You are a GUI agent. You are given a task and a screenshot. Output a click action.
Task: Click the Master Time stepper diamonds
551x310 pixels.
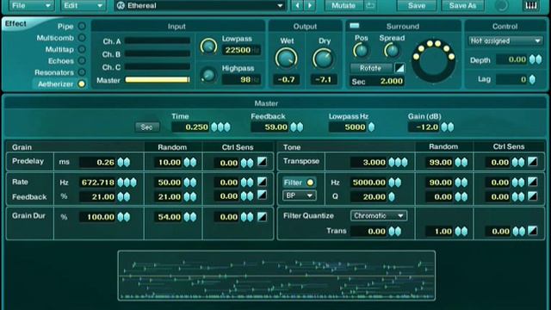220,127
